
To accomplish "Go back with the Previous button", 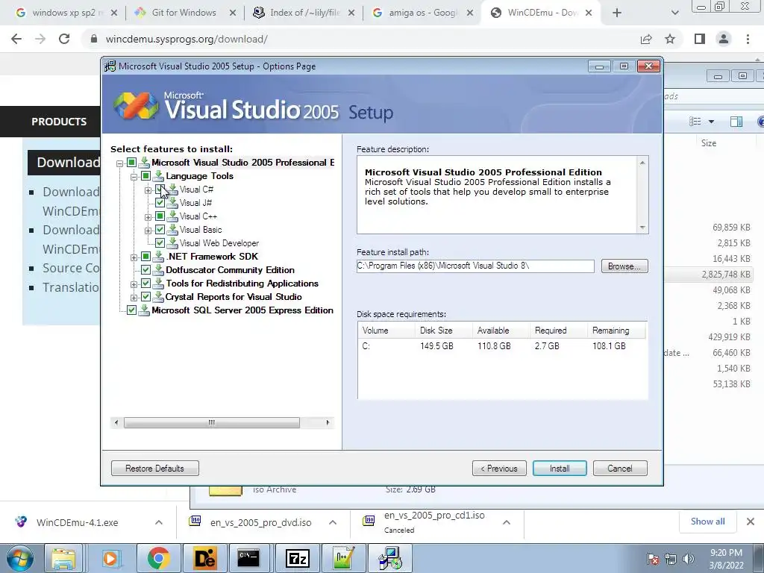I will (499, 469).
